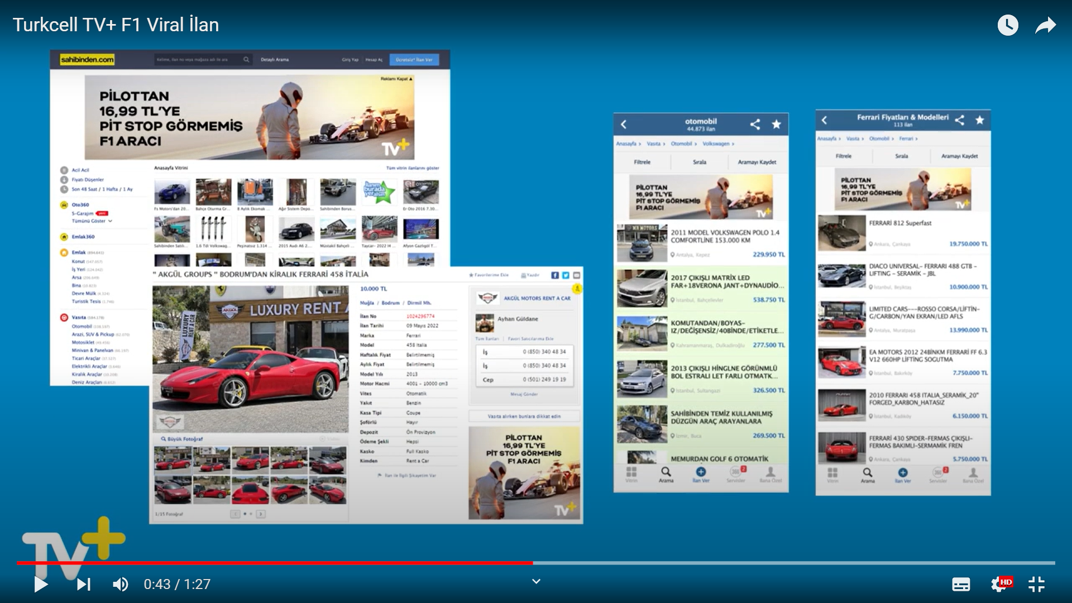Toggle Favorilerime Ekle star on the Ferrari listing
This screenshot has height=603, width=1072.
tap(472, 275)
